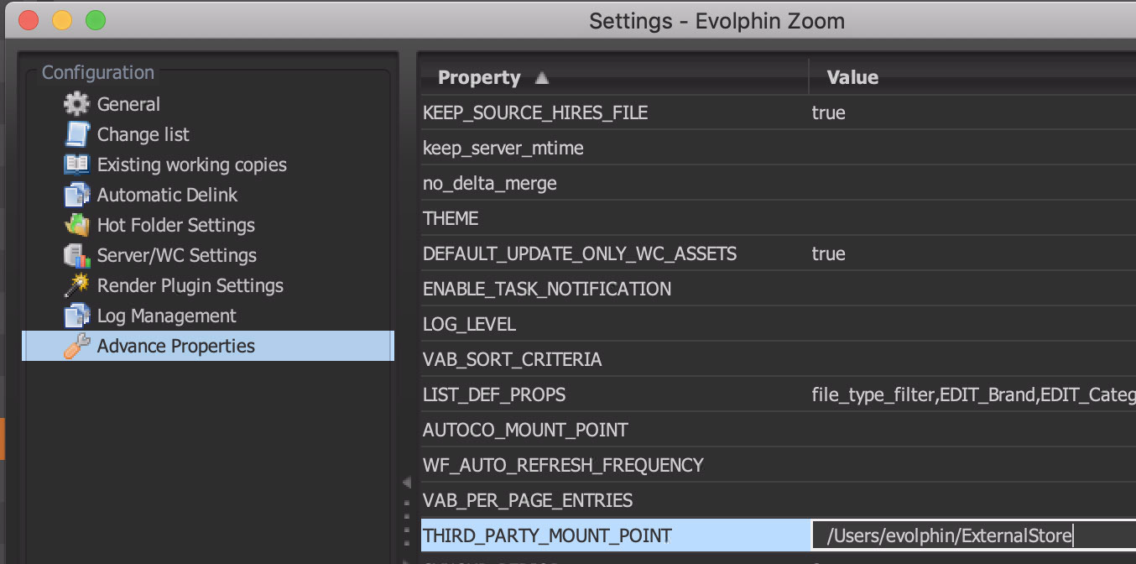Viewport: 1136px width, 564px height.
Task: Select WF_AUTO_REFRESH_FREQUENCY property
Action: 563,465
